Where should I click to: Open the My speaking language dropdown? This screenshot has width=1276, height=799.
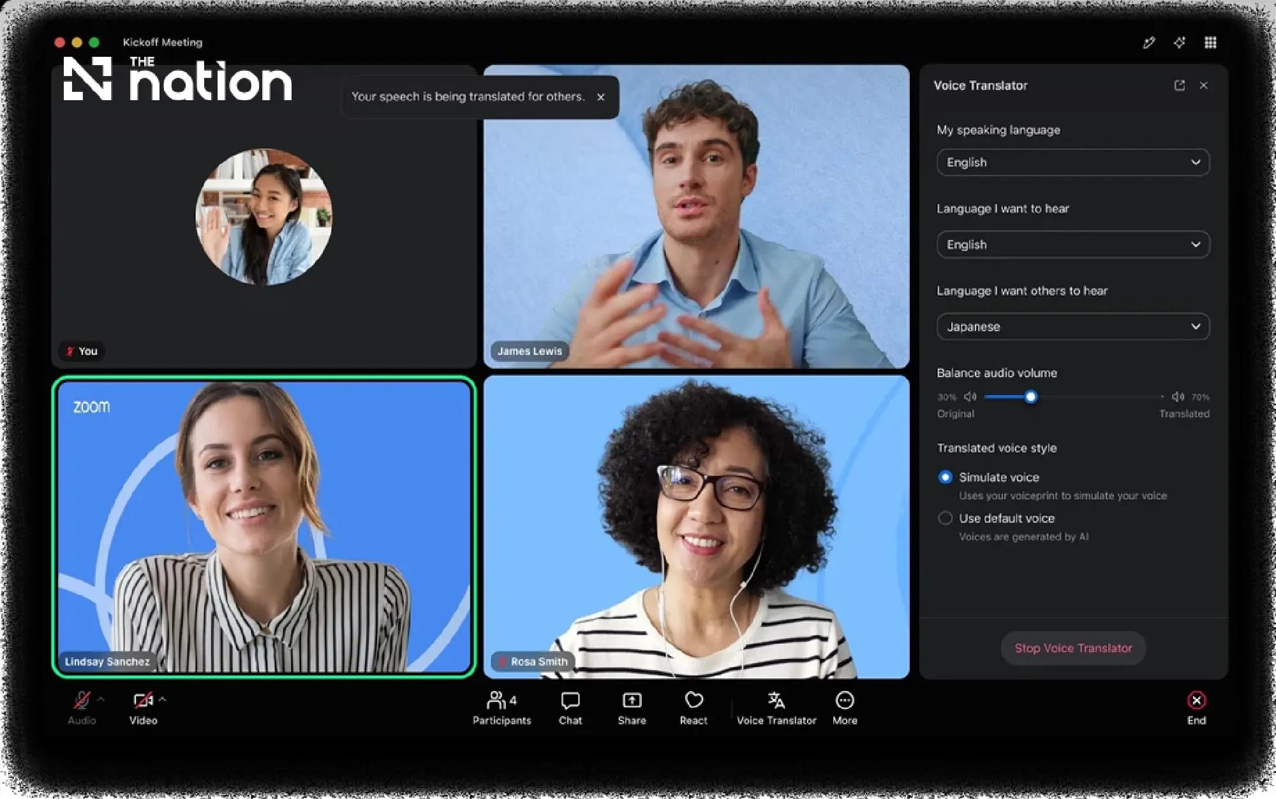pyautogui.click(x=1073, y=163)
